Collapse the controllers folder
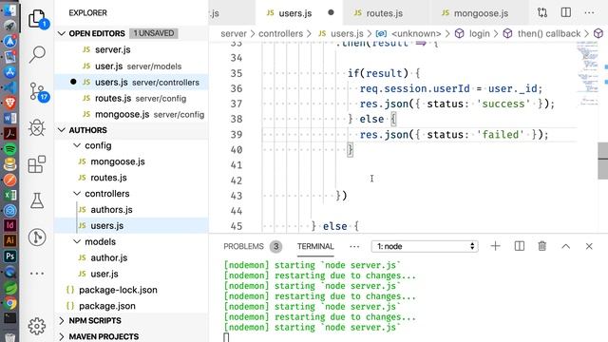 point(77,194)
